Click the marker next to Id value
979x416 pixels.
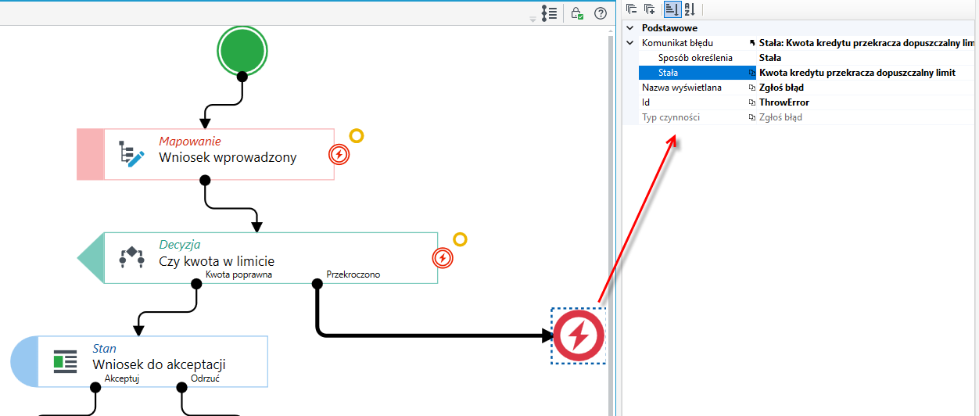[x=752, y=102]
